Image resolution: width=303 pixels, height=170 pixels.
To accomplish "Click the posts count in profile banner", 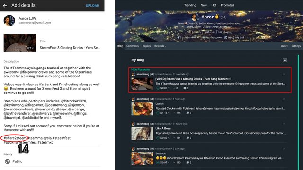I will tap(209, 32).
